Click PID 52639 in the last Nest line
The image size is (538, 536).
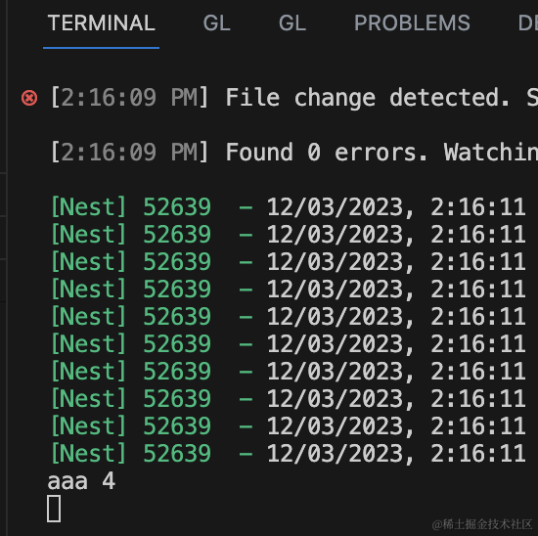177,453
